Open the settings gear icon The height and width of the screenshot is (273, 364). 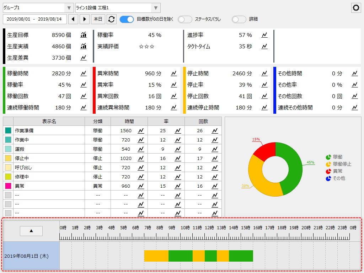click(356, 7)
